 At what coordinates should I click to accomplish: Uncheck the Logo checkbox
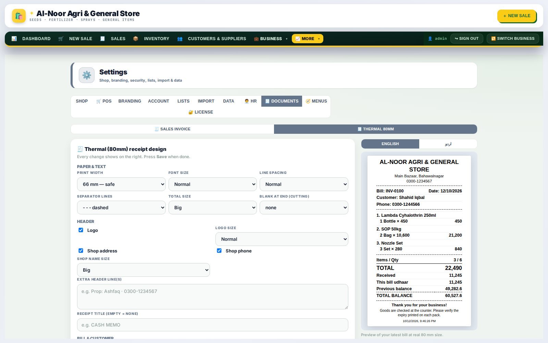click(x=81, y=230)
